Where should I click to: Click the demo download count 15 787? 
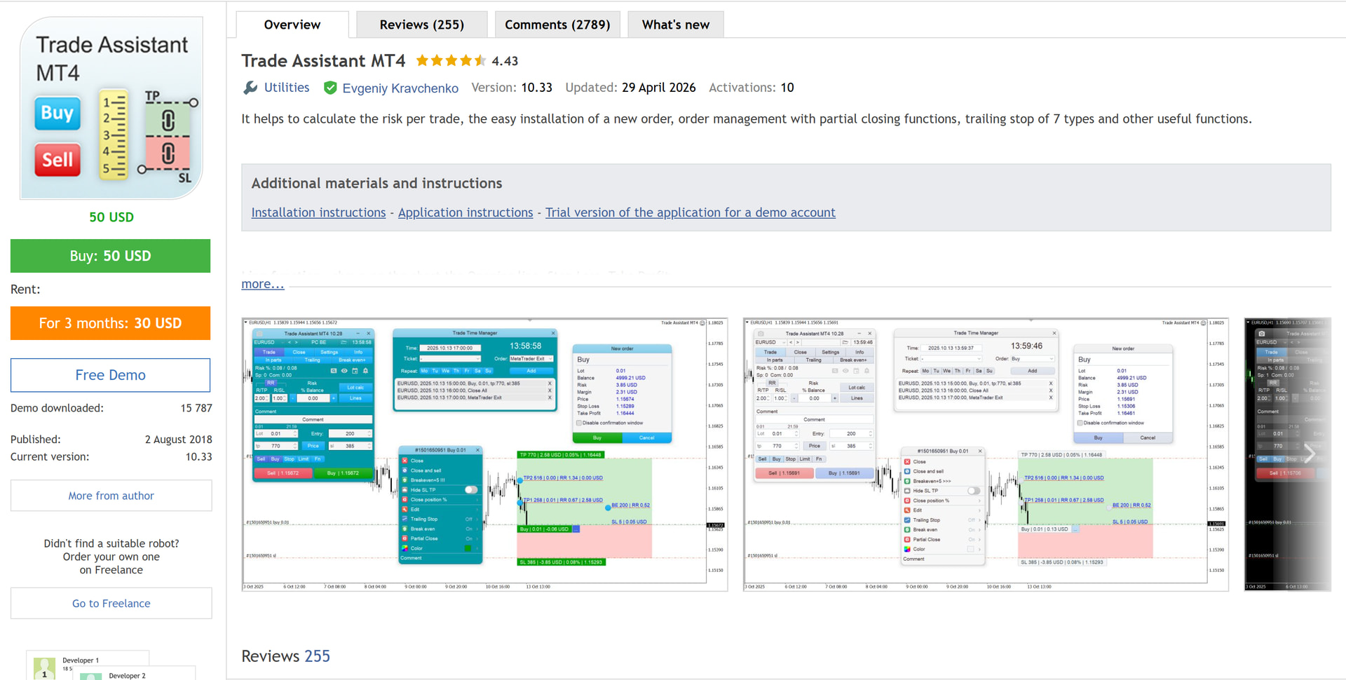tap(196, 408)
